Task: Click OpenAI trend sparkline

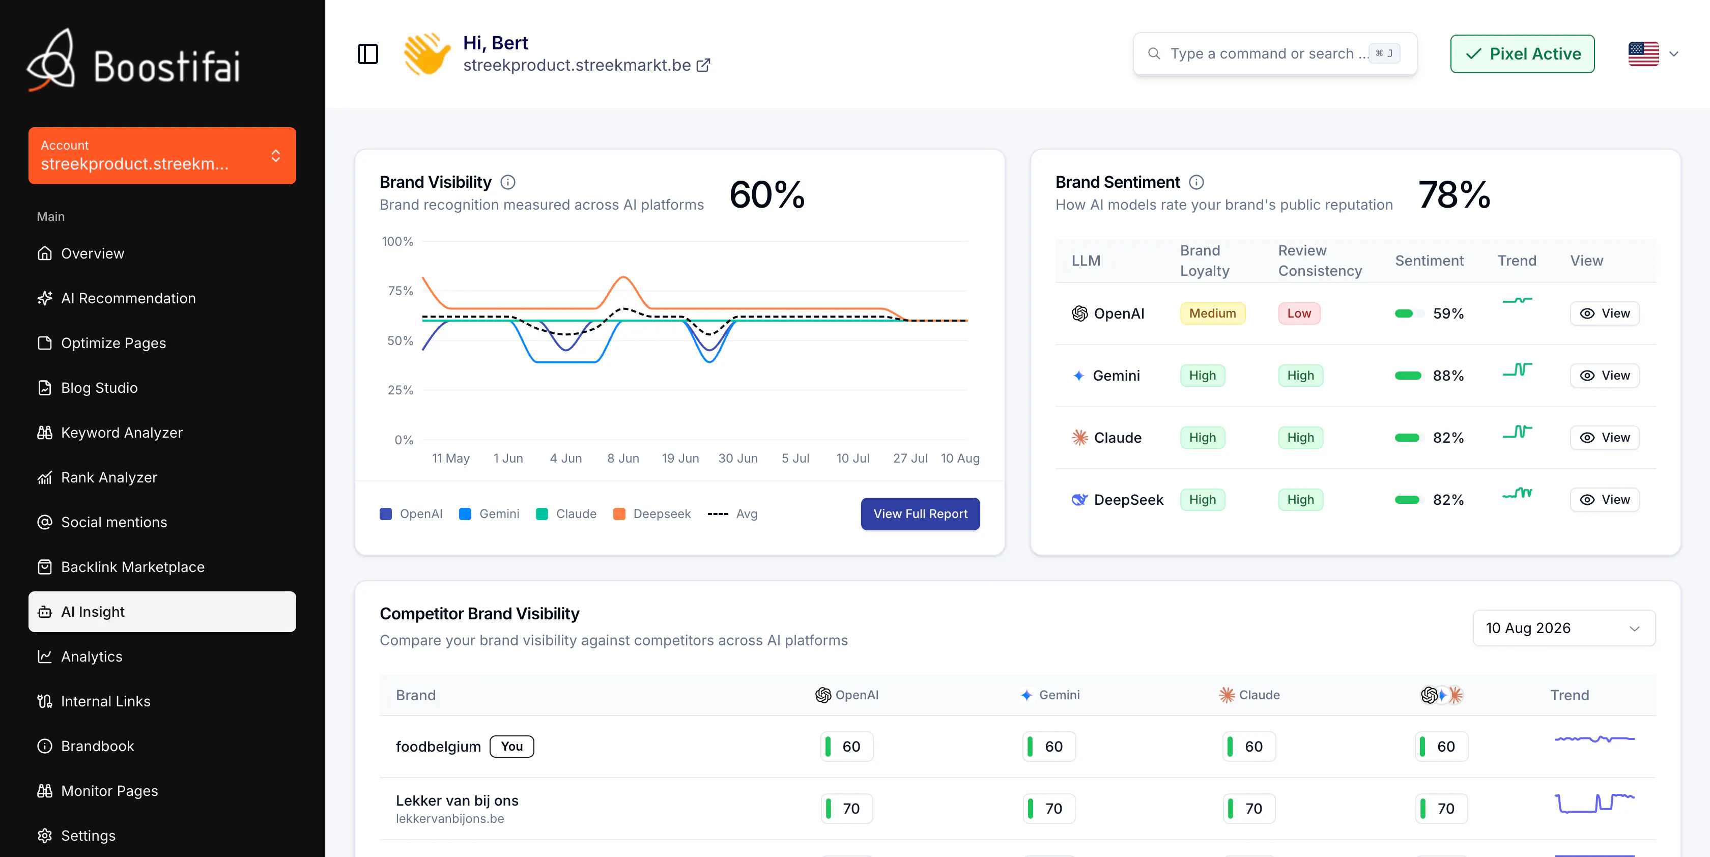Action: click(1518, 301)
